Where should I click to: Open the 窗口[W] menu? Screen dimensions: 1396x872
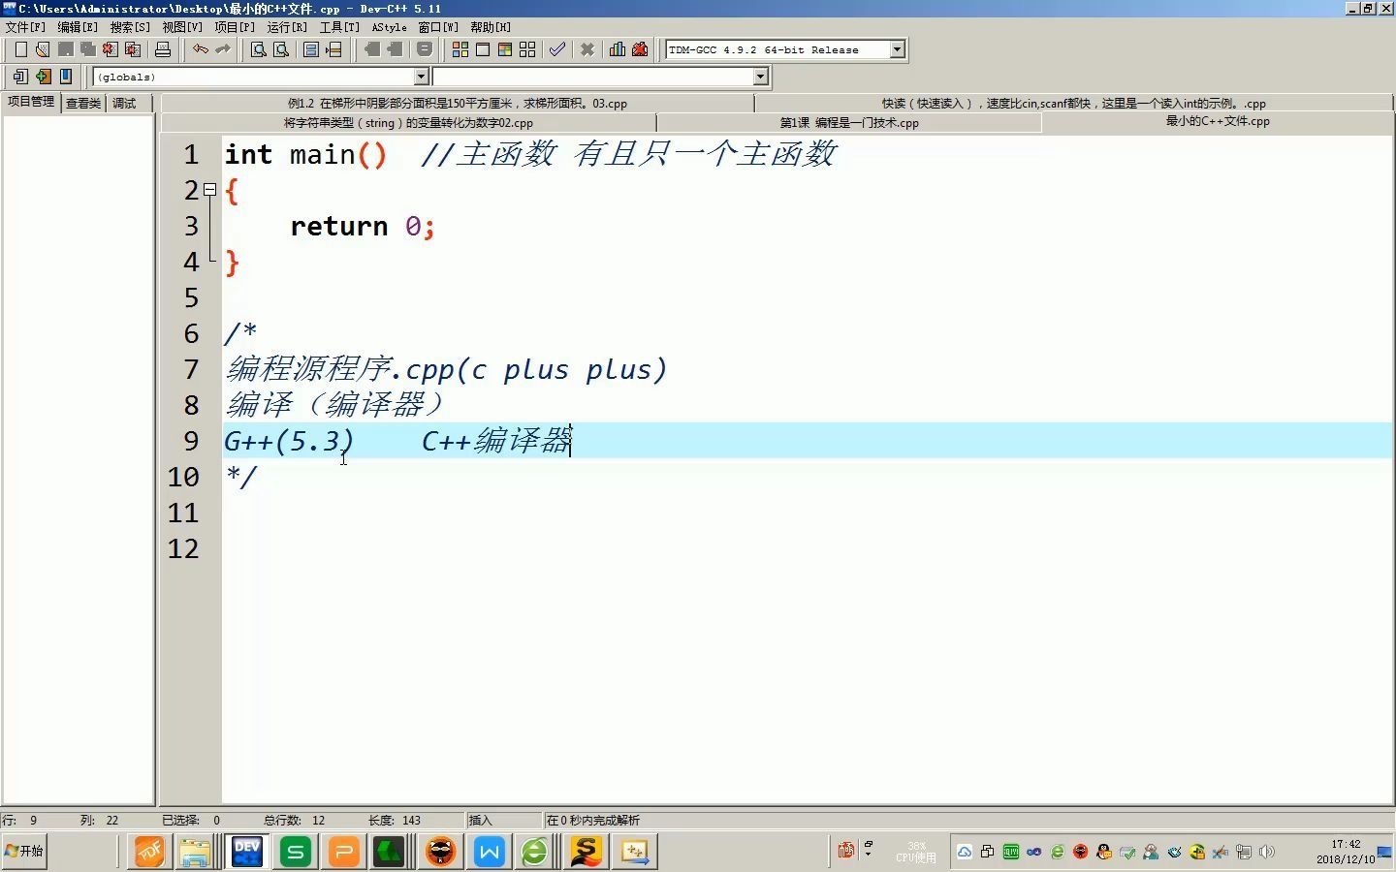438,27
